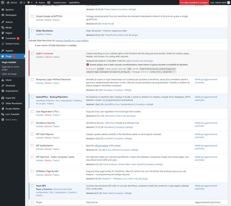Click the Impostazioni settings icon

point(3,91)
